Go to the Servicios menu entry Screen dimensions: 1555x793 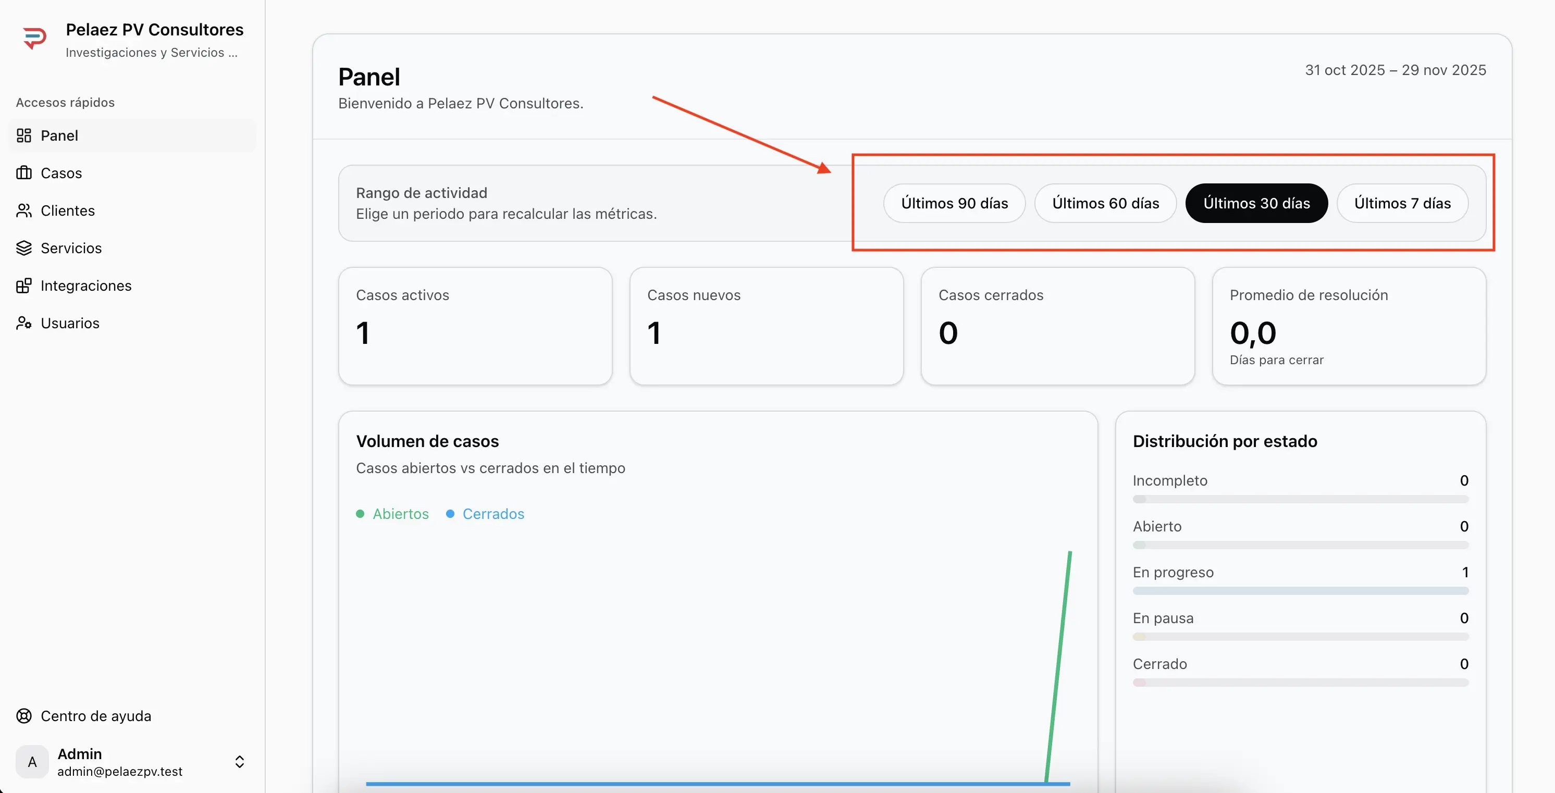pyautogui.click(x=71, y=248)
